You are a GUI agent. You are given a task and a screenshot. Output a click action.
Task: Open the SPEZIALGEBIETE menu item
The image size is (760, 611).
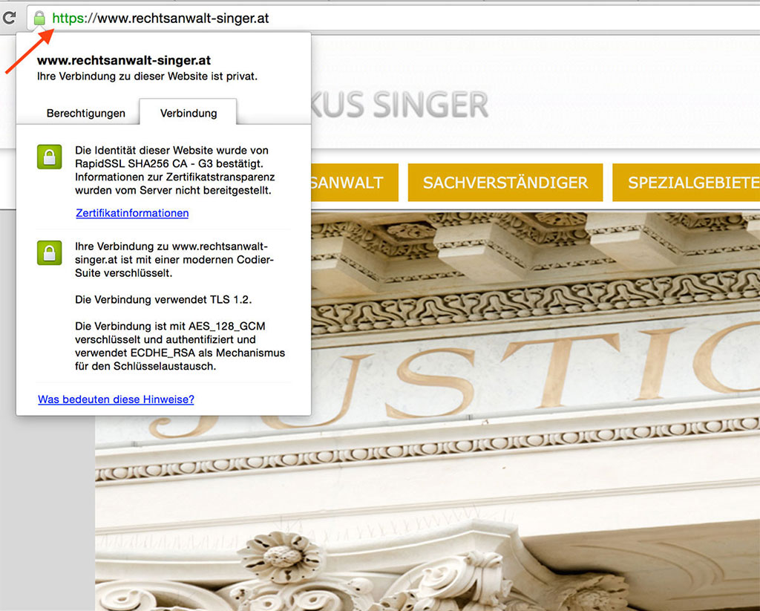click(687, 183)
